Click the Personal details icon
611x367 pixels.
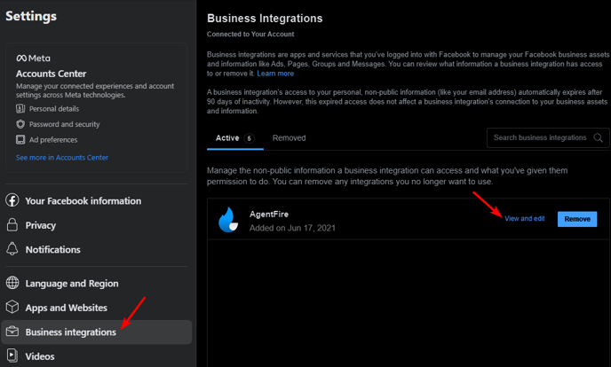coord(20,109)
